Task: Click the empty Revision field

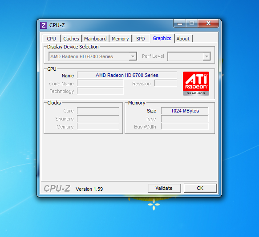Action: click(166, 83)
